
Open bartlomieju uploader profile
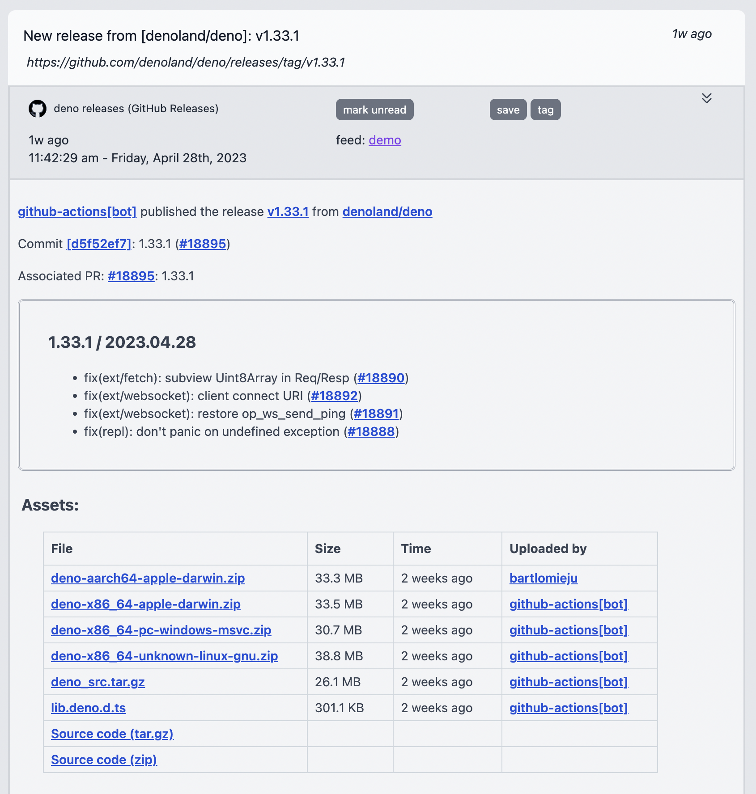click(x=544, y=578)
